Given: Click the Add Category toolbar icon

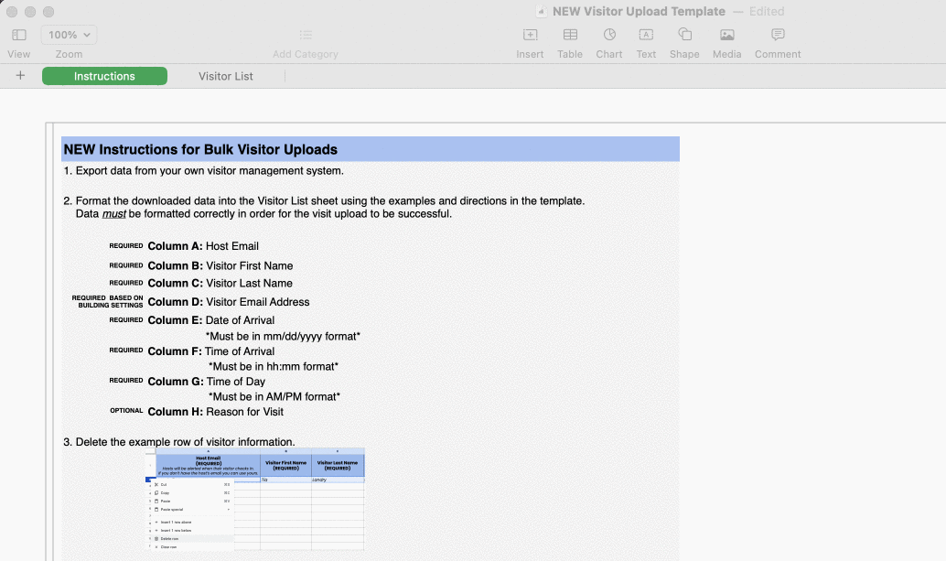Looking at the screenshot, I should pyautogui.click(x=306, y=35).
